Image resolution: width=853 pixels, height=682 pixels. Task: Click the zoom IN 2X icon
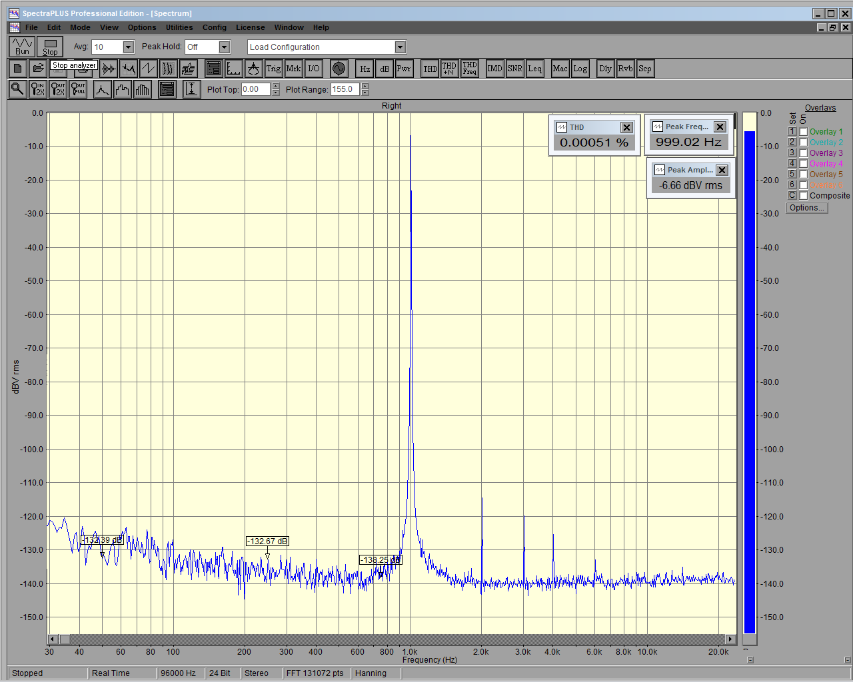coord(38,89)
